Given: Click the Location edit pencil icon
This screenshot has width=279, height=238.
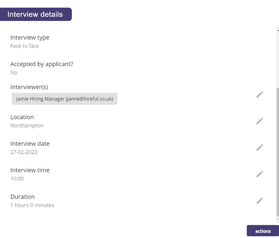Looking at the screenshot, I should click(260, 121).
